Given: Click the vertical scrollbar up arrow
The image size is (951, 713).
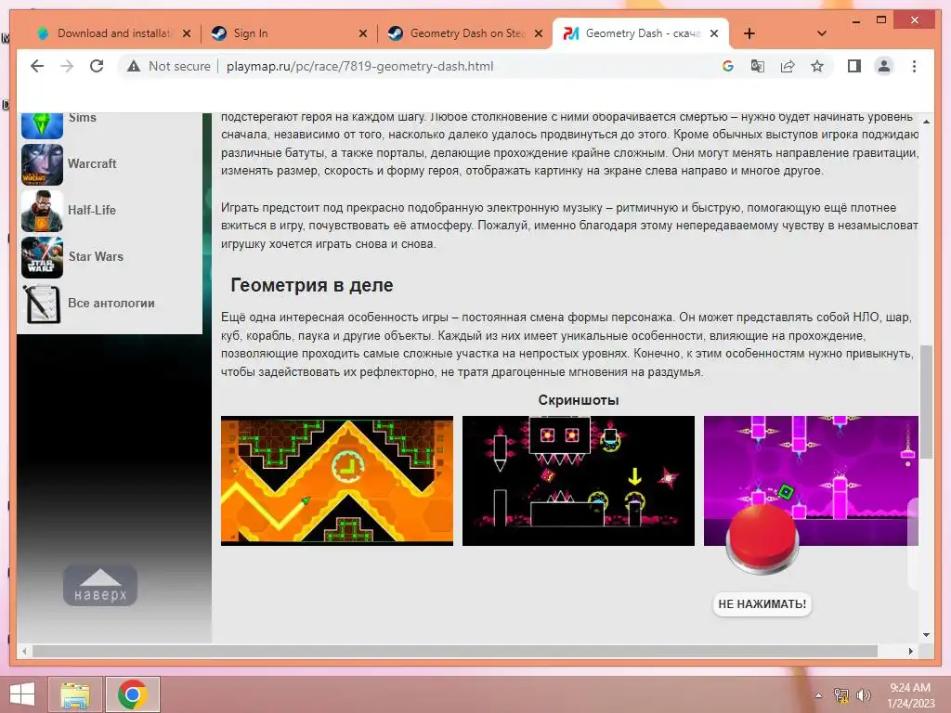Looking at the screenshot, I should (926, 121).
